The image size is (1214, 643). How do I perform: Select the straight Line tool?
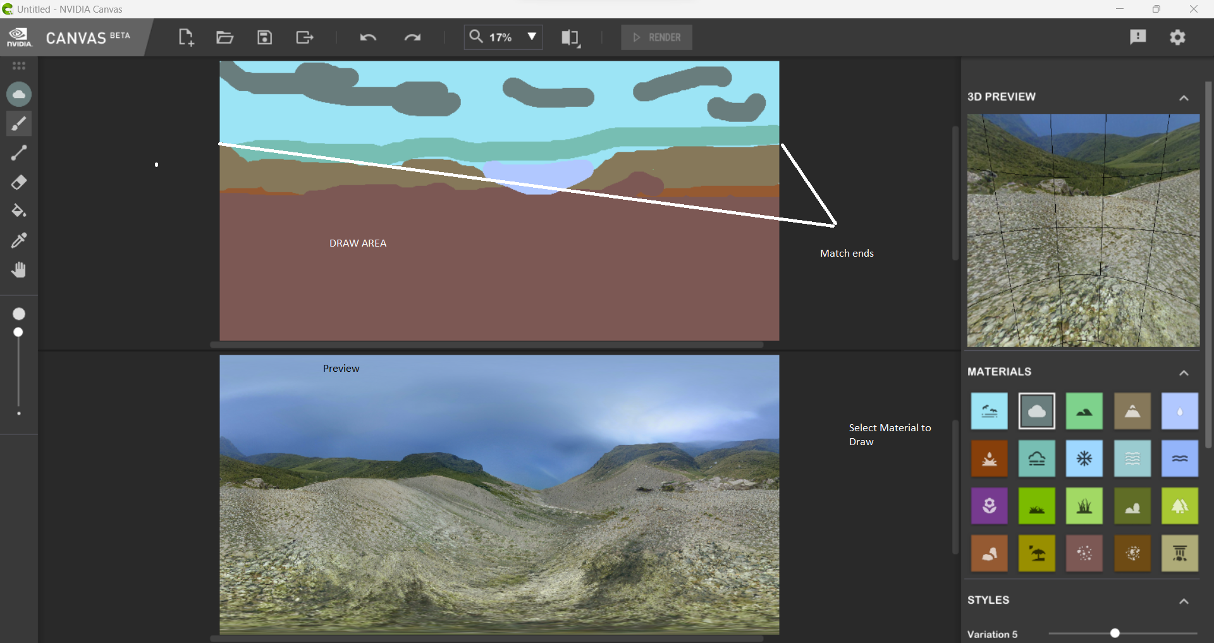pyautogui.click(x=19, y=152)
